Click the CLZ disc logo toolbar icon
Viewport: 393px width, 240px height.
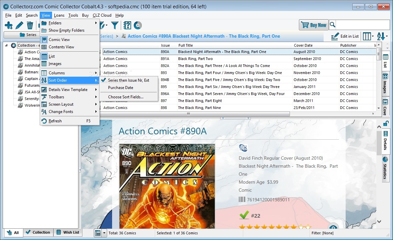(137, 25)
